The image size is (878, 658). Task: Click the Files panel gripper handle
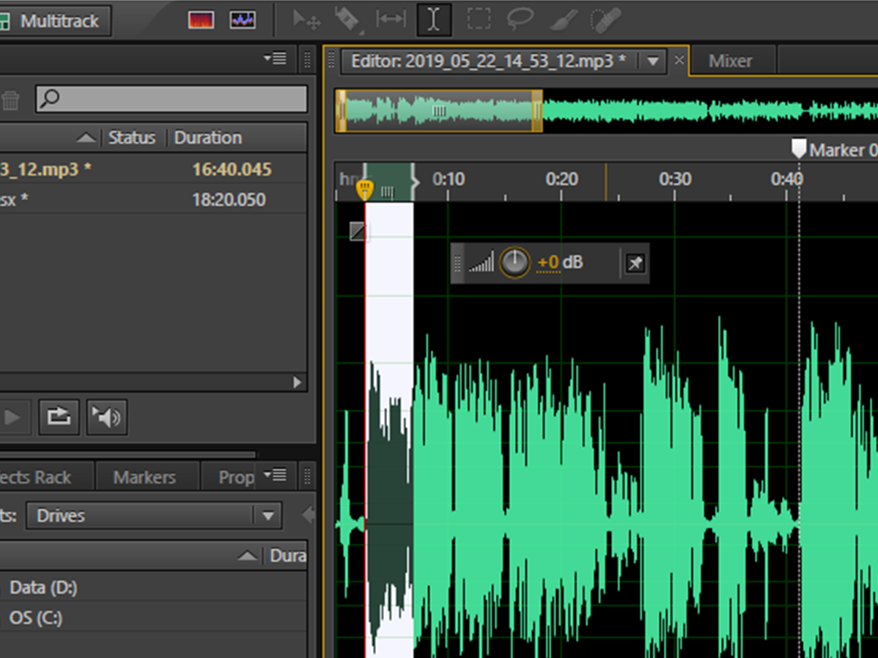click(307, 58)
